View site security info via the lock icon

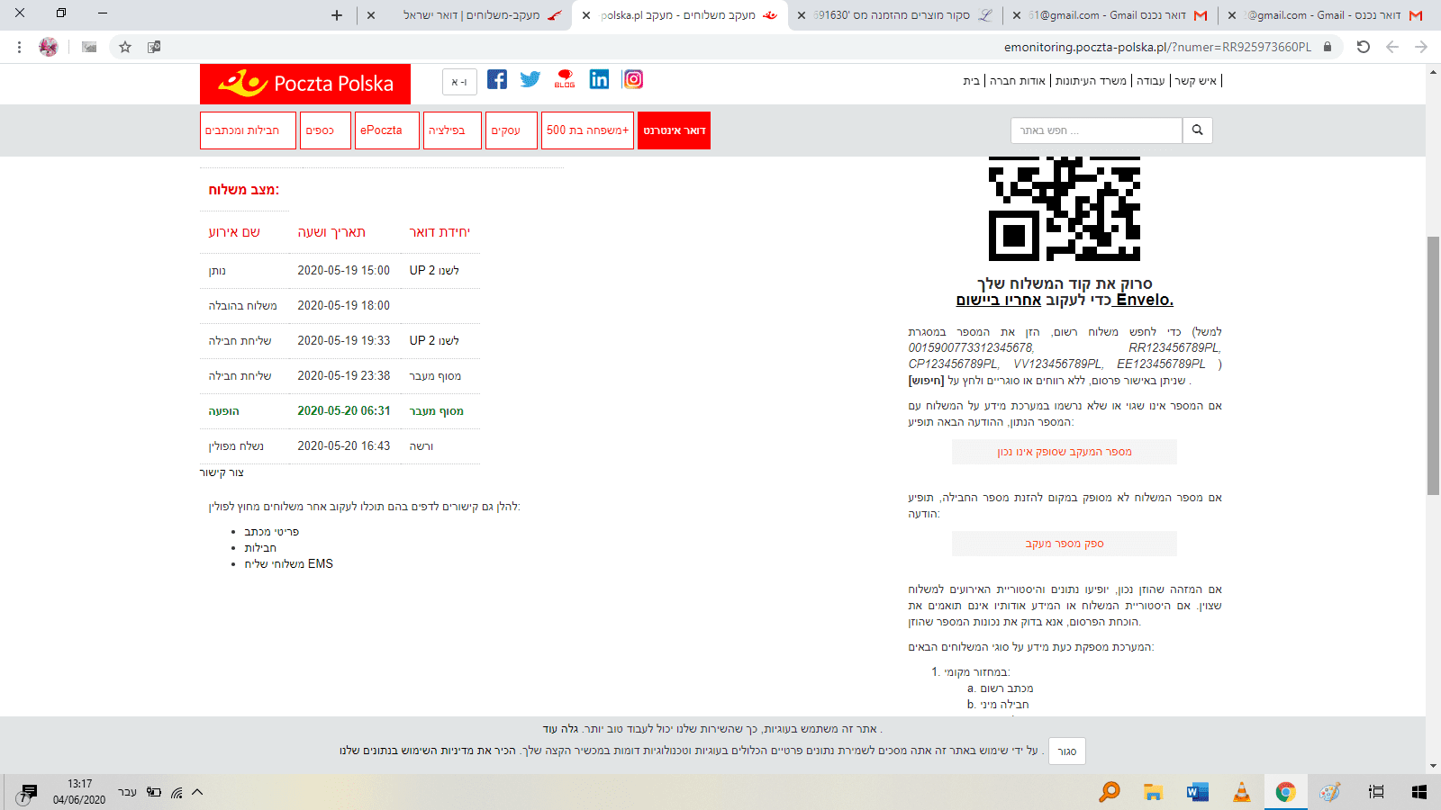click(1327, 47)
